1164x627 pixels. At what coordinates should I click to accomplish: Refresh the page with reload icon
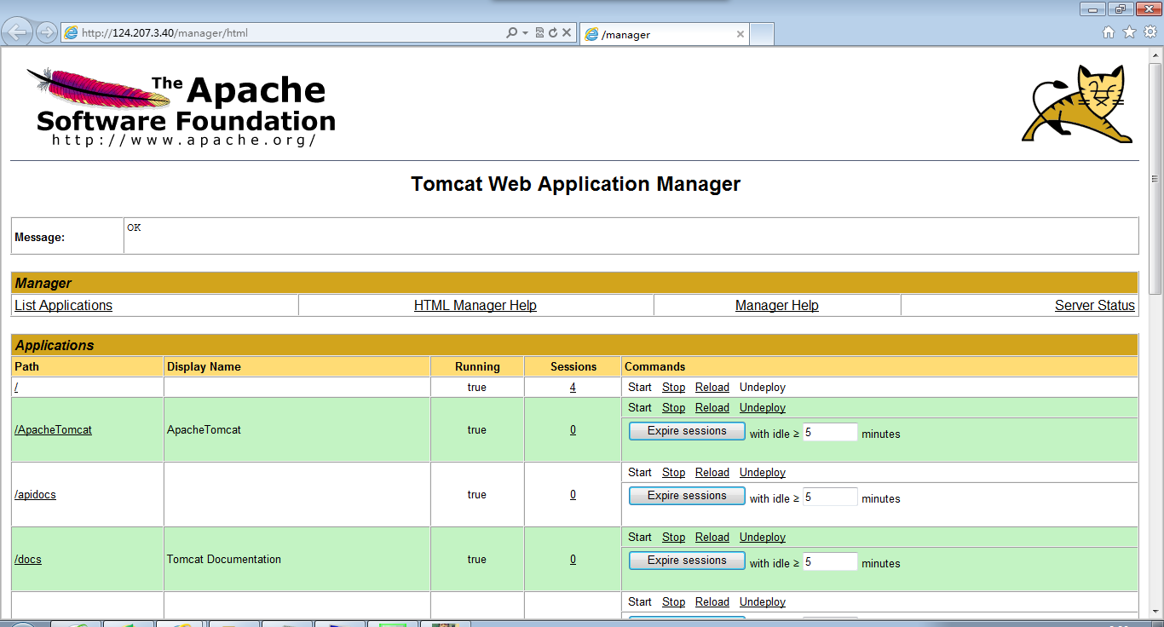tap(553, 33)
